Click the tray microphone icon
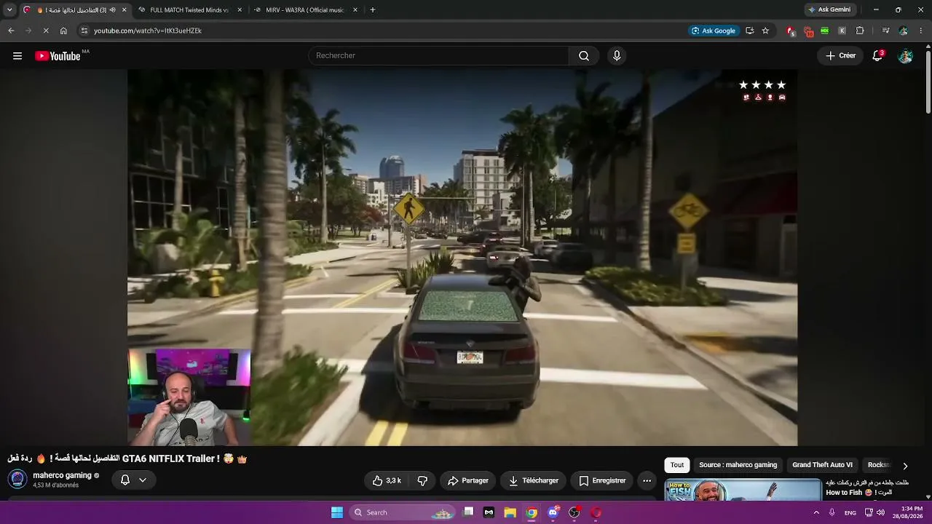 [x=832, y=512]
